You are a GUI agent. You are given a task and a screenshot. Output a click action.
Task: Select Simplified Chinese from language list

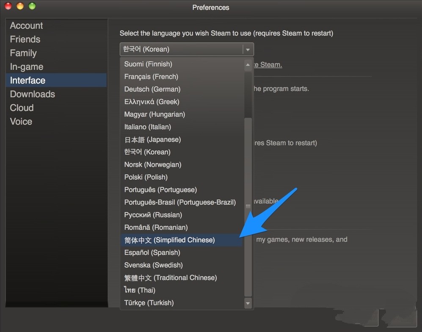click(x=170, y=240)
